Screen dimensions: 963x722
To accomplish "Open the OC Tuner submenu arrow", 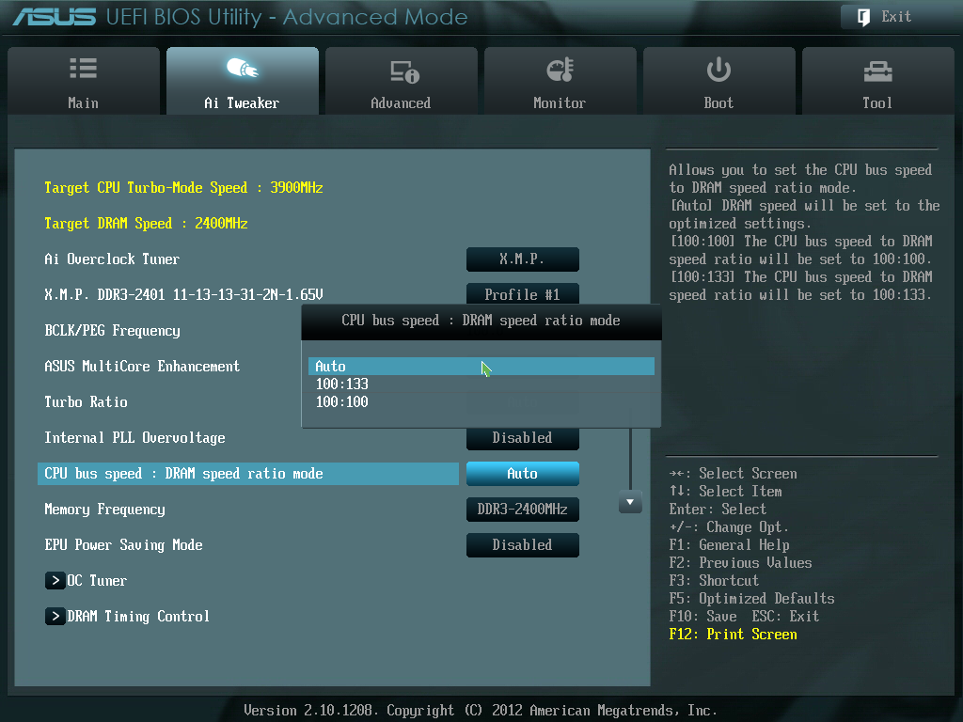I will click(x=55, y=580).
